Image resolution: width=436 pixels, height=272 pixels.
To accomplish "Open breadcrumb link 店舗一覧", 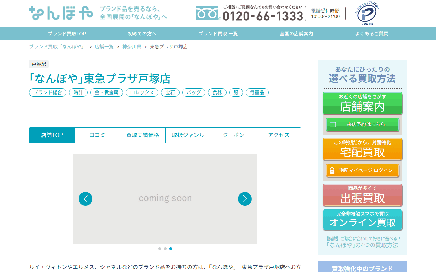I will [104, 47].
